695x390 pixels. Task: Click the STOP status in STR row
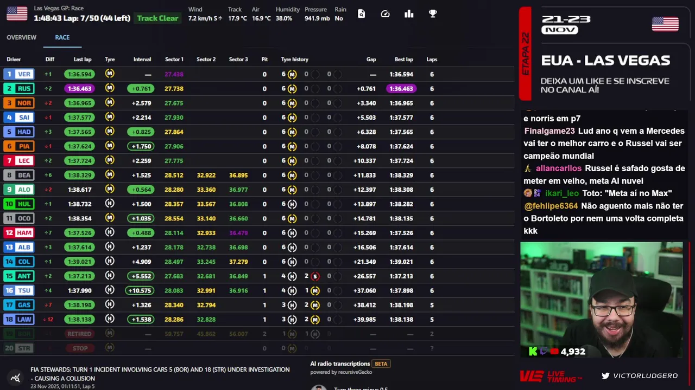point(79,348)
